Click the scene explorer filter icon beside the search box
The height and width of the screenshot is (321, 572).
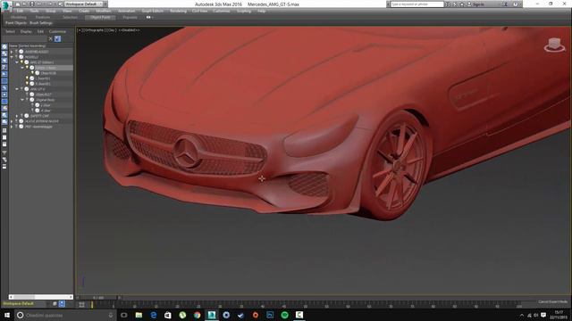[x=57, y=38]
